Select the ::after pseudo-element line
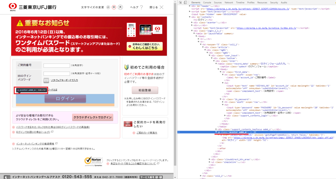This screenshot has width=336, height=179. (x=221, y=149)
